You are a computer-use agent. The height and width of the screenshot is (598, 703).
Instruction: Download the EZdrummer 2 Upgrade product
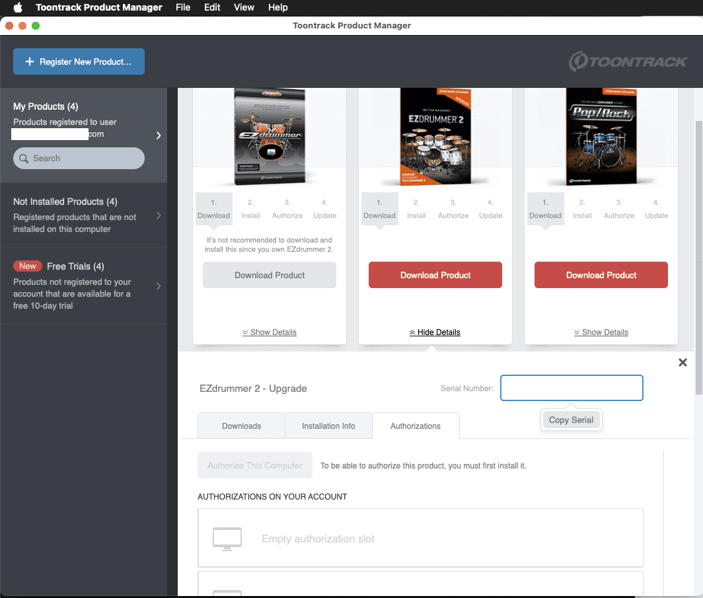tap(435, 275)
